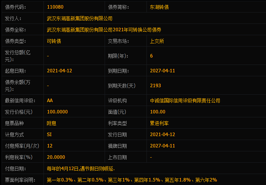Select bond short name 东湖转债
Screen dimensions: 266x185
click(159, 7)
